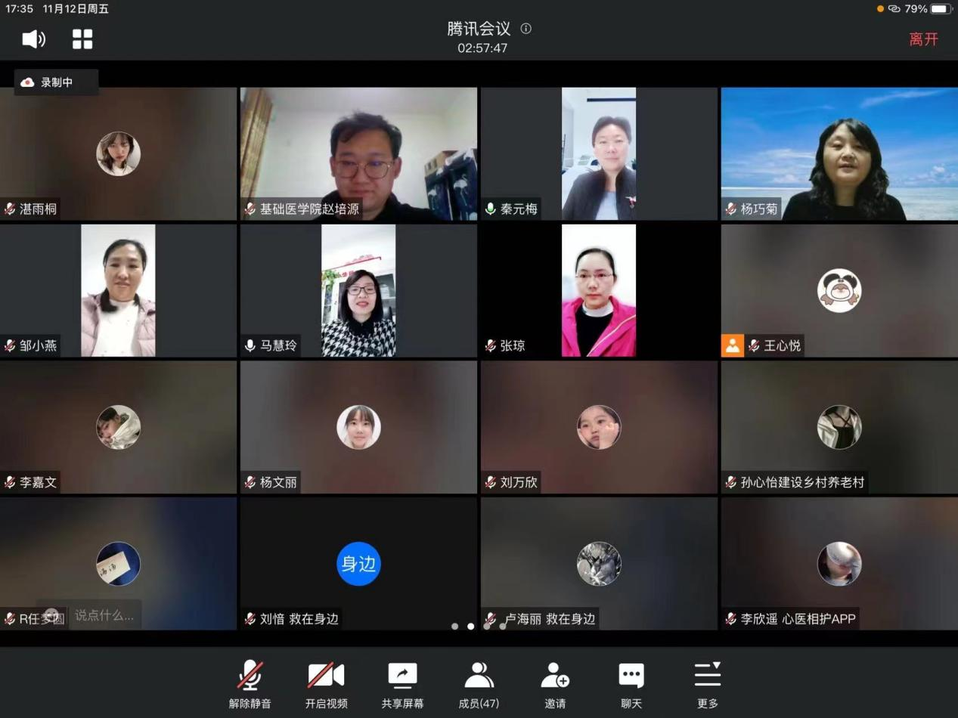The width and height of the screenshot is (958, 718).
Task: Tap the blue 身边 avatar of 刘愔
Action: pyautogui.click(x=358, y=564)
